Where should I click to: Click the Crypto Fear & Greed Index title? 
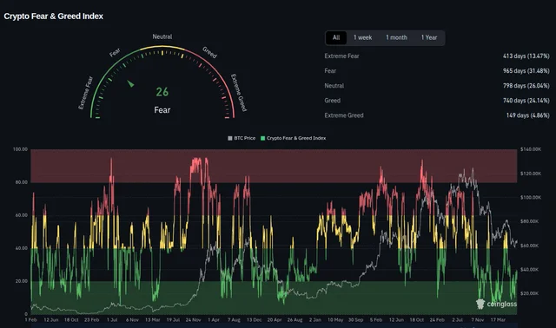point(54,16)
